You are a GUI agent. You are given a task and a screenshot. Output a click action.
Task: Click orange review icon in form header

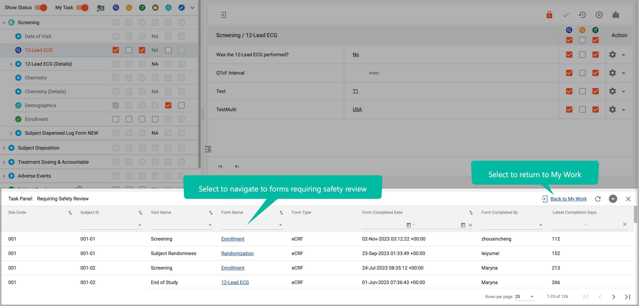582,30
